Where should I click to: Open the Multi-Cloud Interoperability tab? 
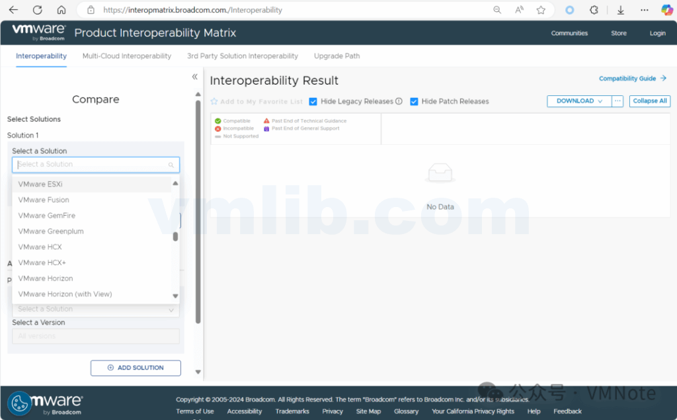pyautogui.click(x=126, y=56)
